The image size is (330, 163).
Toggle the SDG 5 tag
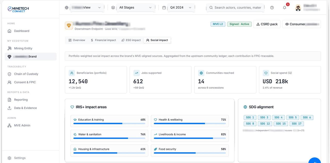[x=293, y=117]
